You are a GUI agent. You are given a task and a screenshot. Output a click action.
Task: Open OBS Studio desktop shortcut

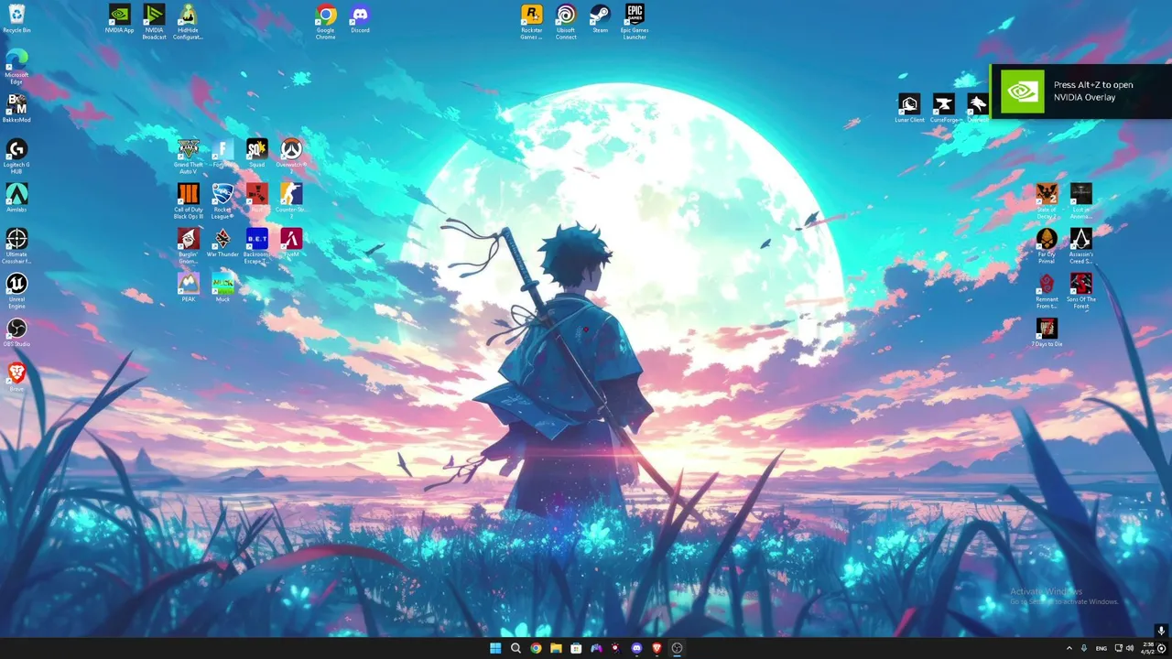16,332
